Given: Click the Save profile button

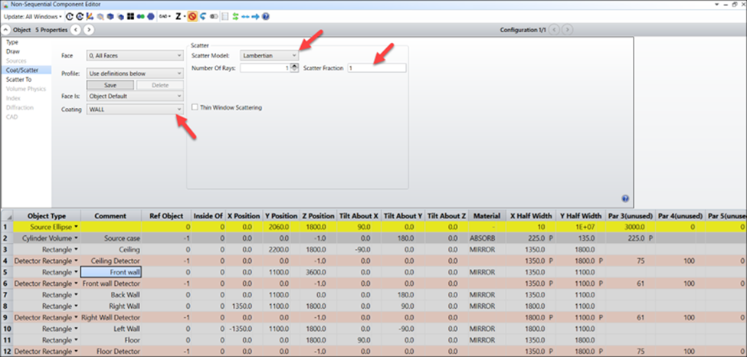Looking at the screenshot, I should click(x=110, y=85).
